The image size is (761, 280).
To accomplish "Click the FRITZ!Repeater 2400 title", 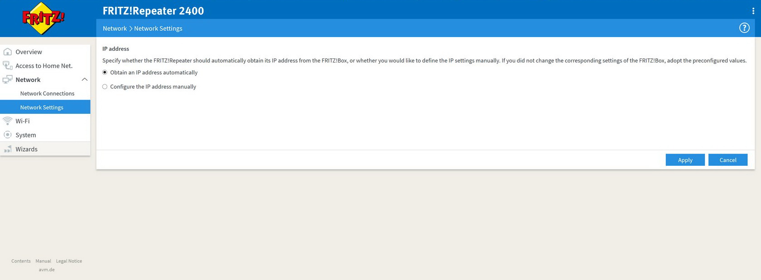I will click(153, 11).
